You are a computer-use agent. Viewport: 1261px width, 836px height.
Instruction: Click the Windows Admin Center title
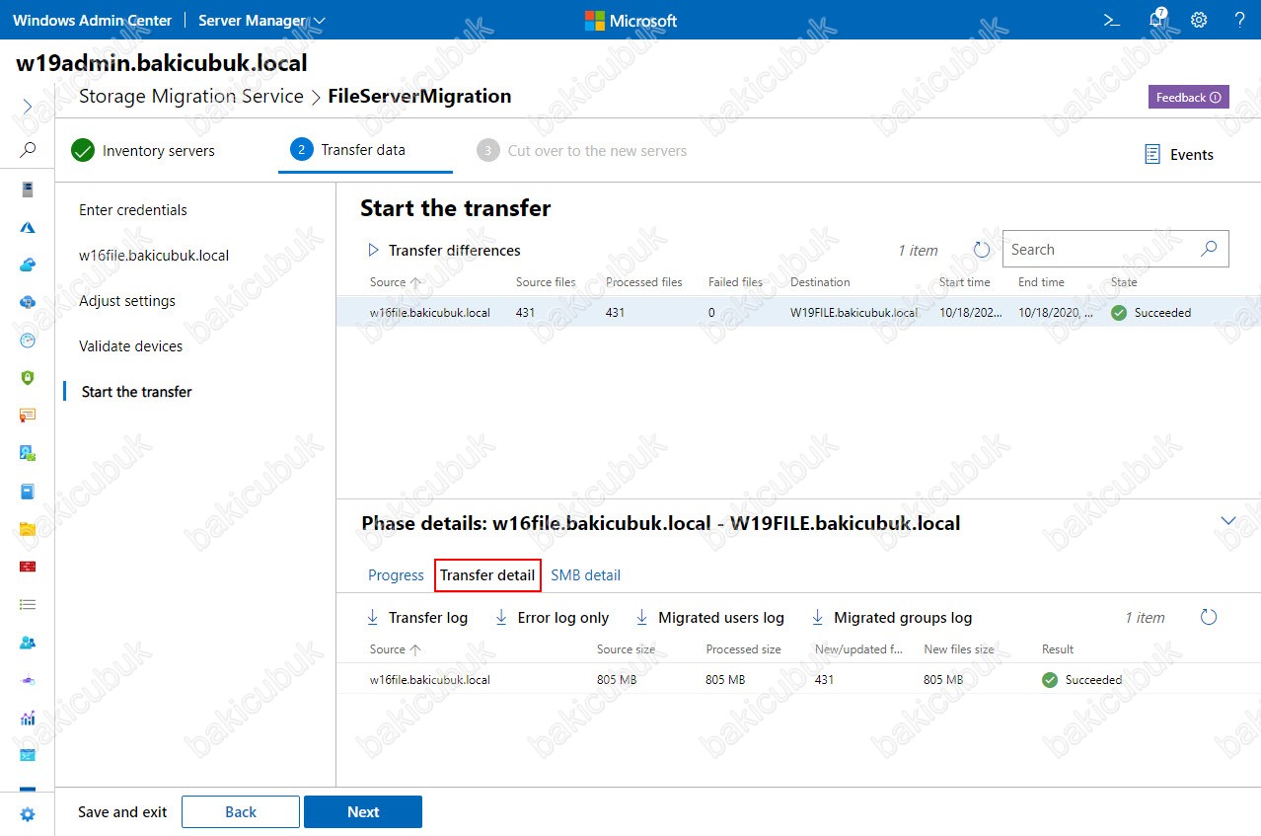coord(93,20)
